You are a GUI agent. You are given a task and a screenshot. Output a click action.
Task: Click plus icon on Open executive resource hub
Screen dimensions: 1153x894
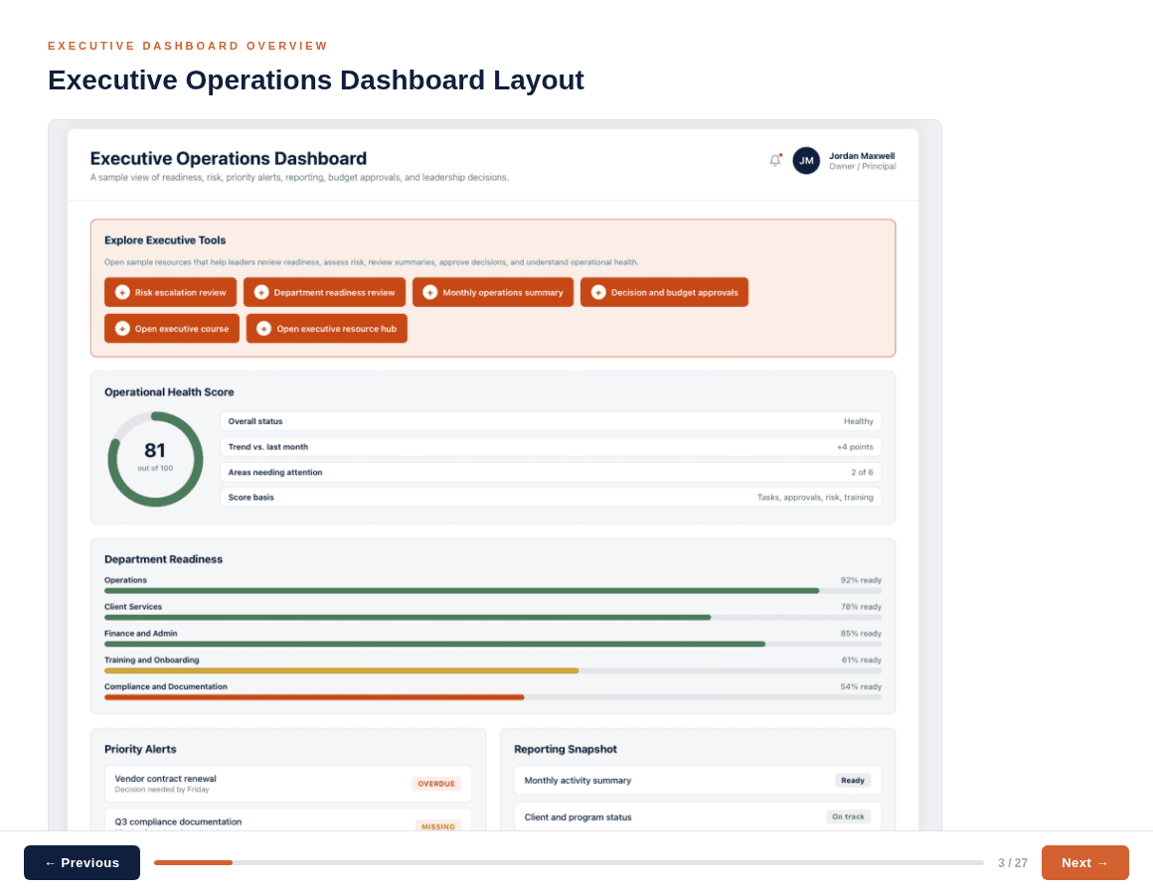pos(264,329)
